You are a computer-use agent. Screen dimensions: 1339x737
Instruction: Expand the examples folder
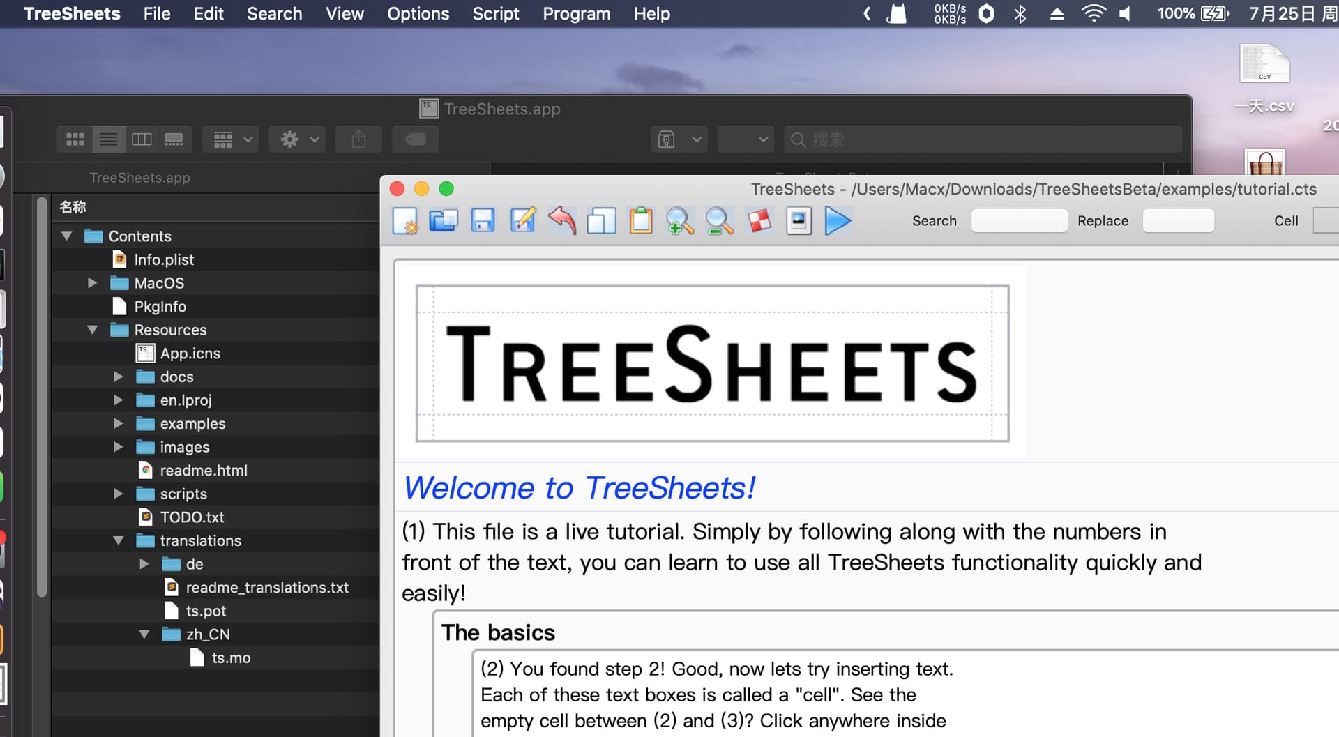(119, 423)
